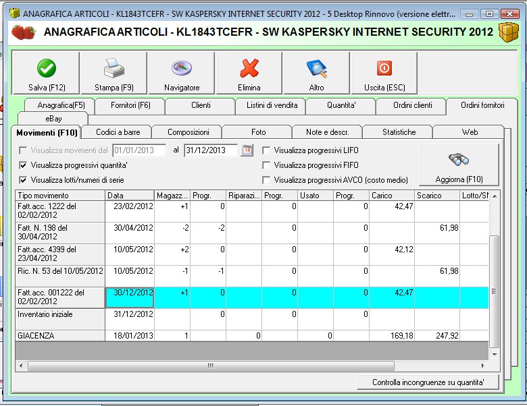The width and height of the screenshot is (527, 406).
Task: Select the Movimenti (F10) tab
Action: 47,133
